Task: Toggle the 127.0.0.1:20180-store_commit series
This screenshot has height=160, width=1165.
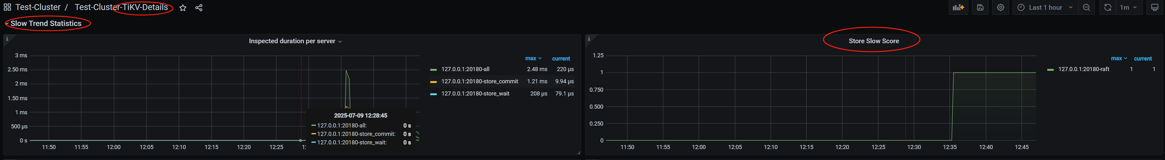Action: coord(479,81)
